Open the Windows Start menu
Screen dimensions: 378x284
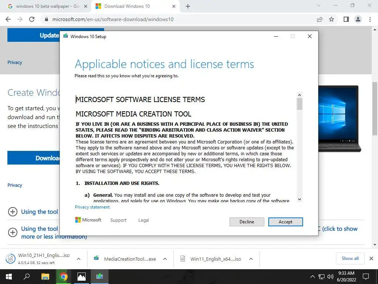tap(9, 277)
